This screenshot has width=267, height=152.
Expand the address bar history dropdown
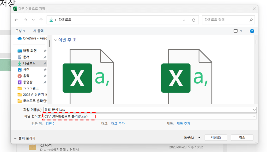pos(184,20)
